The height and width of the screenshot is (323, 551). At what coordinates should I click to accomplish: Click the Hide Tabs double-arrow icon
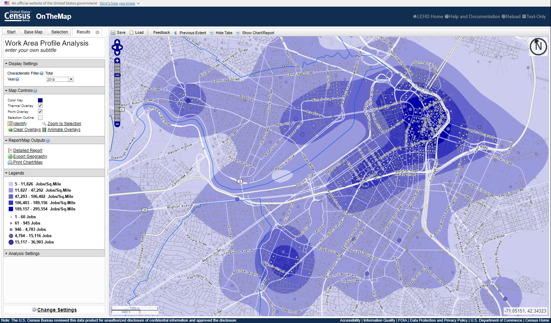click(x=211, y=33)
